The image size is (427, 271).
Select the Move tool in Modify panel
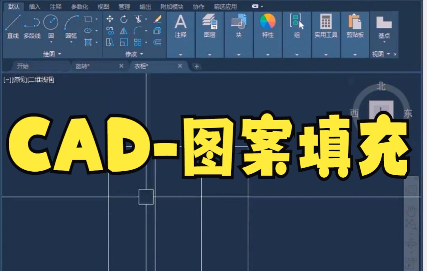click(110, 19)
